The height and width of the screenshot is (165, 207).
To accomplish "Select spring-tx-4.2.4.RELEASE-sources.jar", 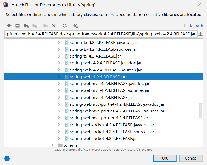I will point(104,49).
